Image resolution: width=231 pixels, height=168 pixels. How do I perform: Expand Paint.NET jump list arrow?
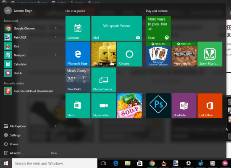coord(56,37)
